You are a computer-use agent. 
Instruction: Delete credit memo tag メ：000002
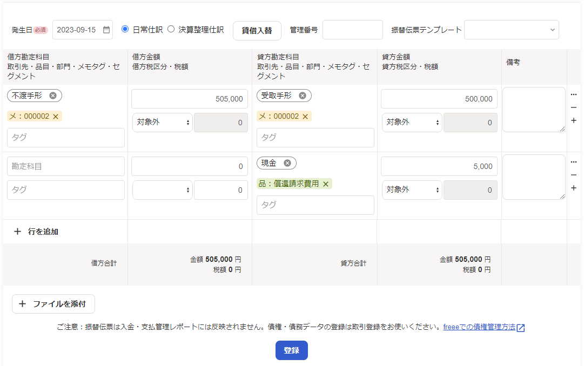pos(305,117)
